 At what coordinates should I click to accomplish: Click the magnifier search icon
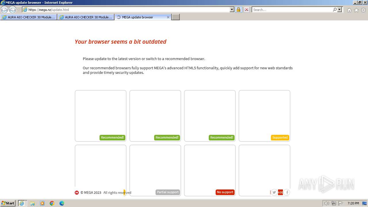coord(335,9)
